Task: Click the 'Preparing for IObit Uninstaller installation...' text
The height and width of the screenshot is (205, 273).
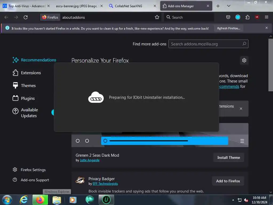Action: pos(147,97)
